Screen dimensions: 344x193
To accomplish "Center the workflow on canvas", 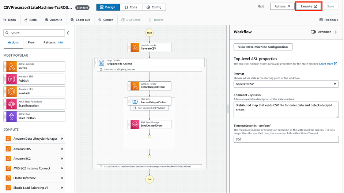I will tap(106, 20).
